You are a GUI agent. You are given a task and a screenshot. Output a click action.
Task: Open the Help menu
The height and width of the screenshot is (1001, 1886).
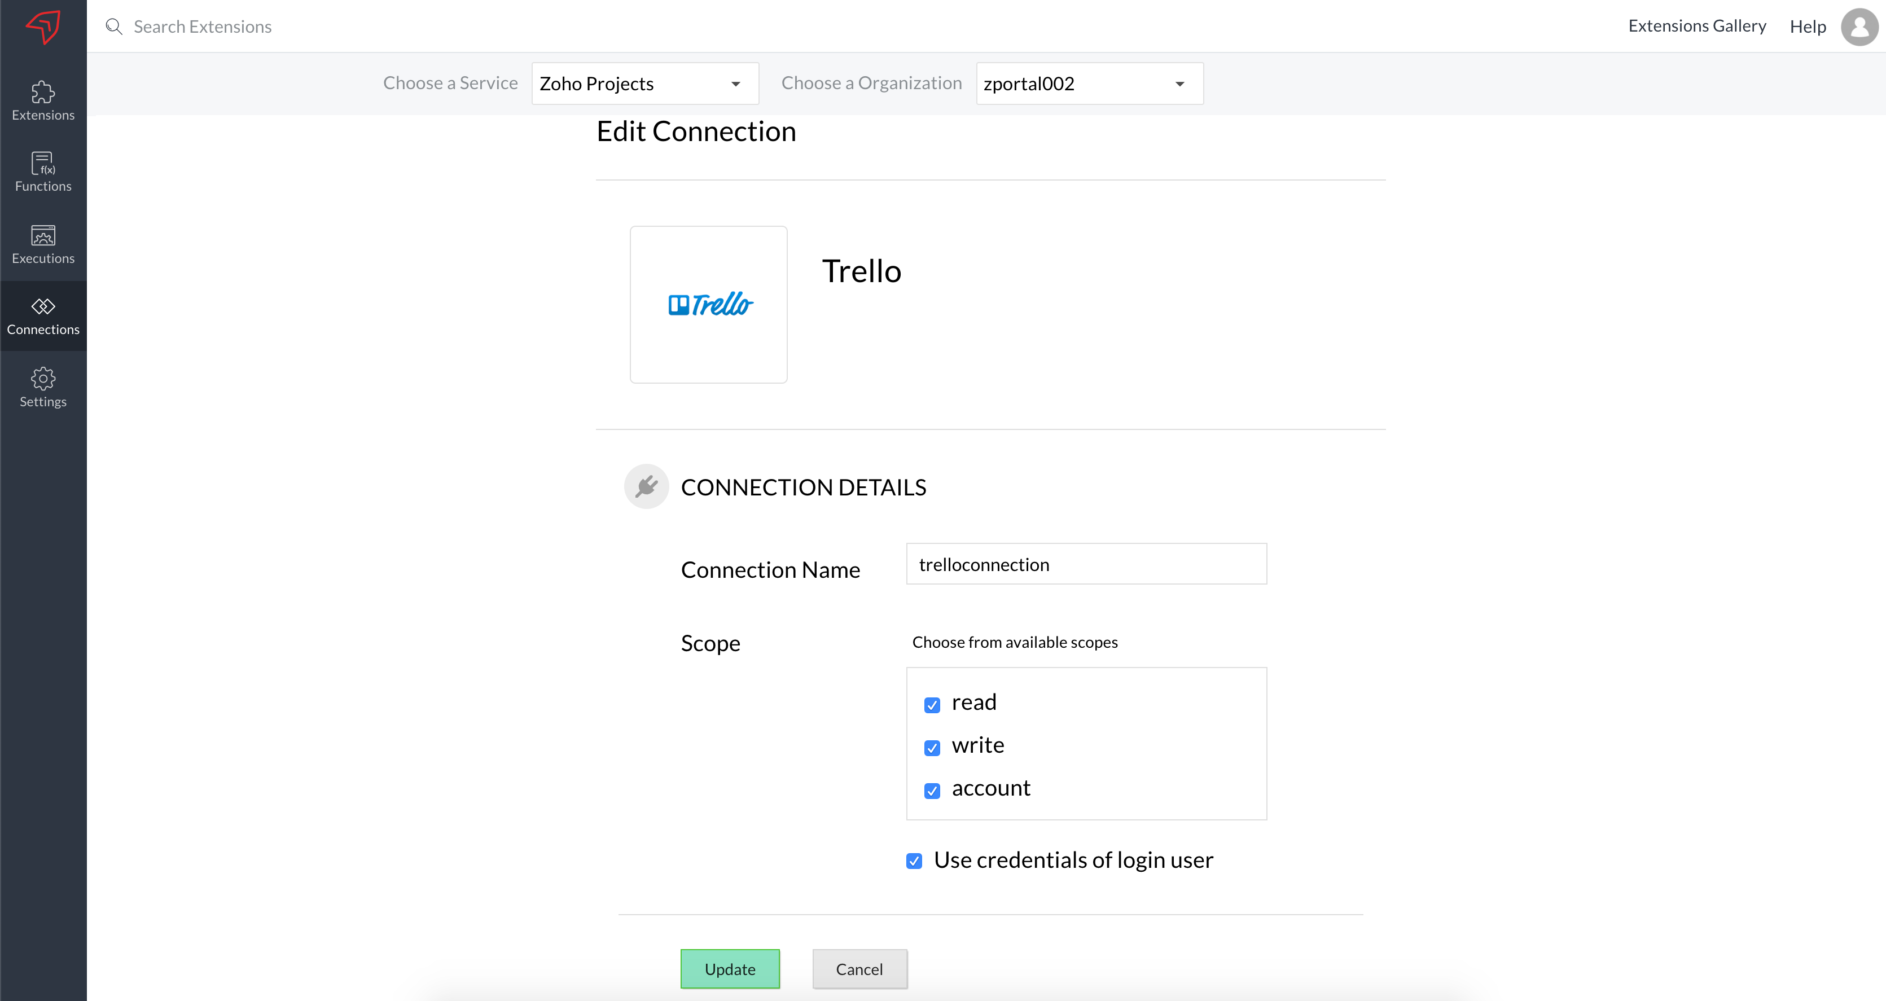click(1808, 27)
